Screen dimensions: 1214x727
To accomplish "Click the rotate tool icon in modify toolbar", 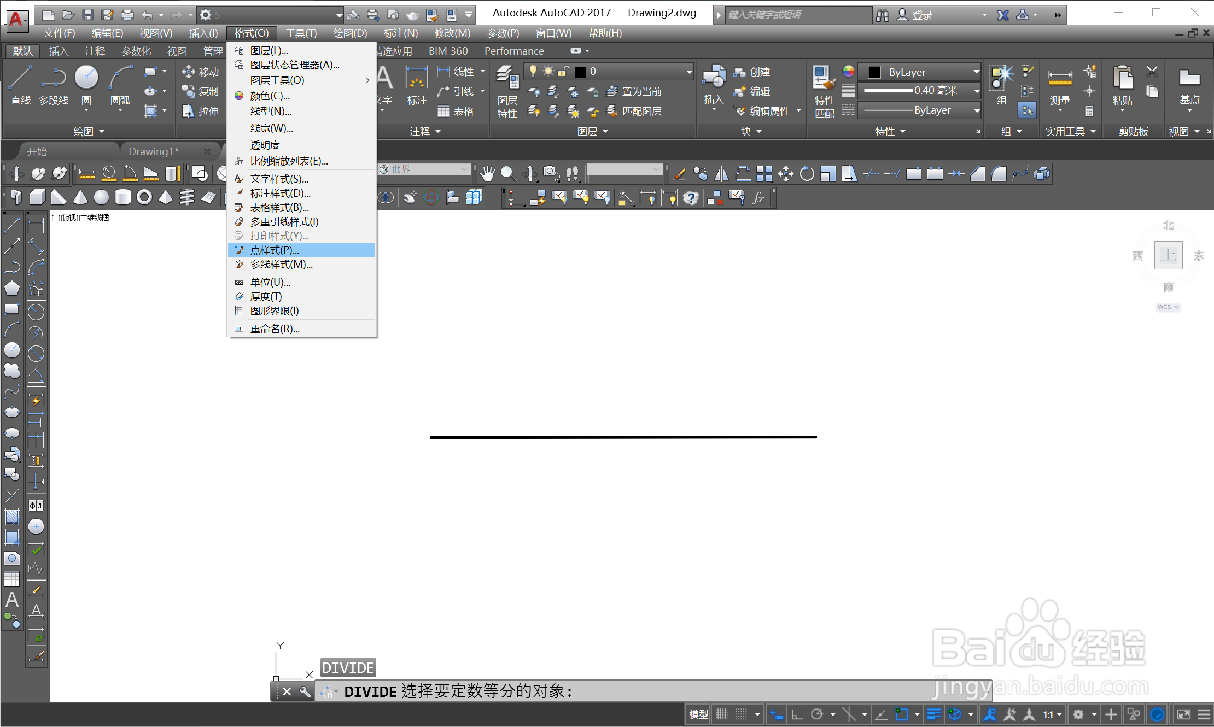I will click(x=807, y=174).
